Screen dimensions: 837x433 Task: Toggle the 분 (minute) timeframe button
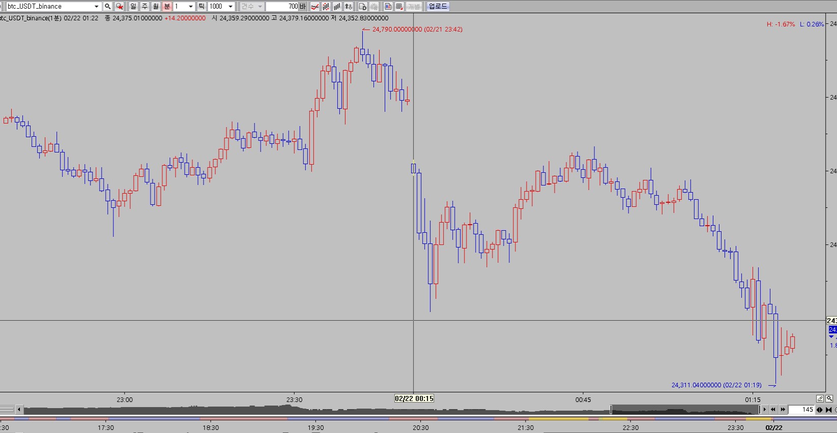click(x=167, y=7)
